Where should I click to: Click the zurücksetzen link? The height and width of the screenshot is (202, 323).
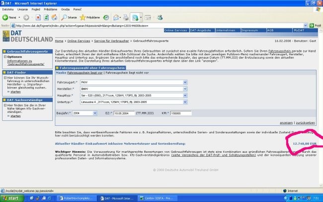click(x=306, y=122)
